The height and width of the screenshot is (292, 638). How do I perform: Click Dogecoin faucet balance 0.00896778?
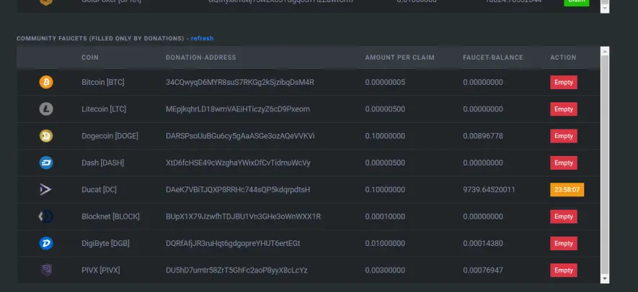pyautogui.click(x=483, y=136)
